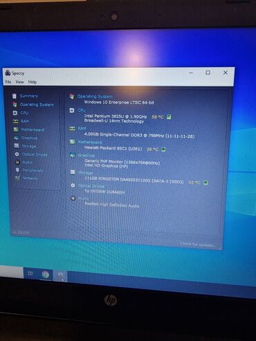Open the View menu
256x341 pixels.
click(x=19, y=82)
